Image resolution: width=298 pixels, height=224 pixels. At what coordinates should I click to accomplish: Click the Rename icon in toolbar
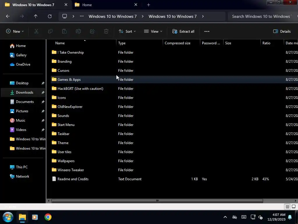click(x=78, y=32)
